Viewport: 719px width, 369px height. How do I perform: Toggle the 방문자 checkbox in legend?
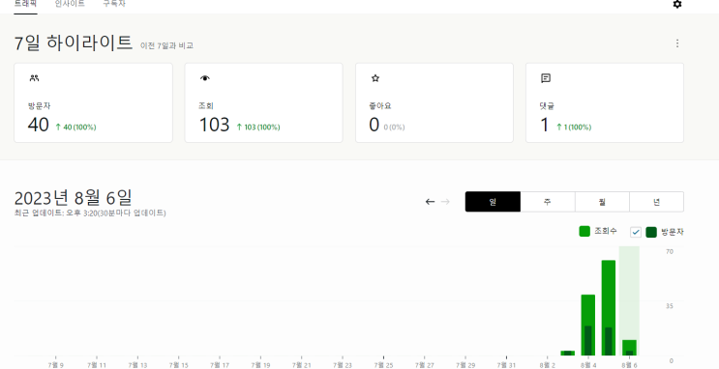click(636, 232)
